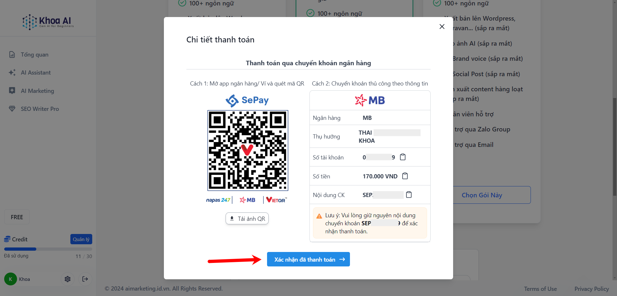Copy the transfer content SEP code

409,195
